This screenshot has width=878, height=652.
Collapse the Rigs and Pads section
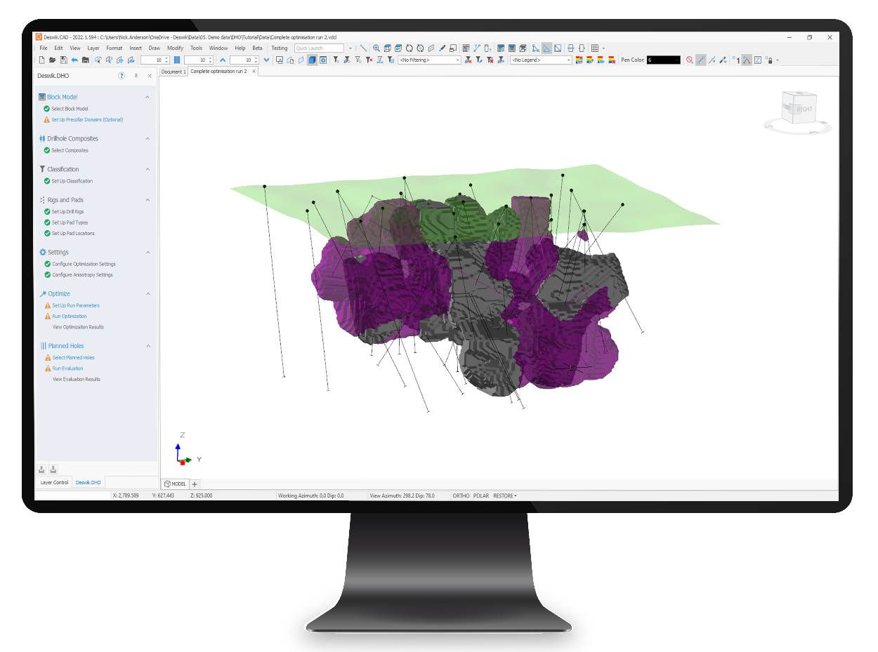point(148,200)
